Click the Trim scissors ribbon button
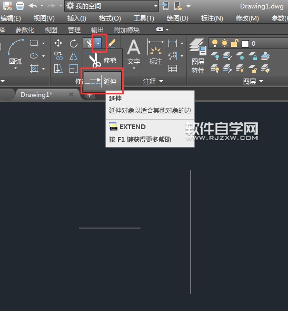 (x=88, y=43)
